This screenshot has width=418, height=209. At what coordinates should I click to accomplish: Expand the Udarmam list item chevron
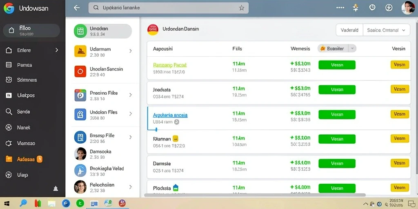[x=130, y=51]
